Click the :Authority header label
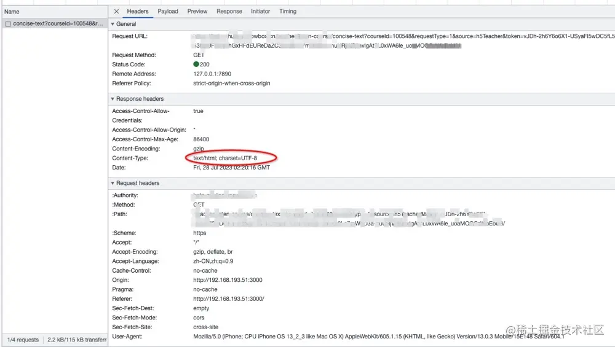Viewport: 615px width, 347px height. tap(125, 195)
